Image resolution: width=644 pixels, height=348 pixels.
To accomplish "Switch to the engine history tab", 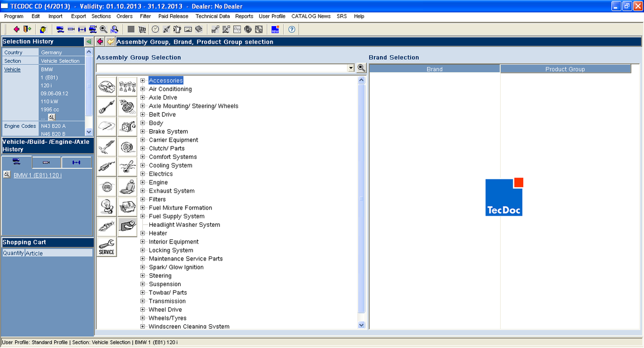I will tap(46, 162).
